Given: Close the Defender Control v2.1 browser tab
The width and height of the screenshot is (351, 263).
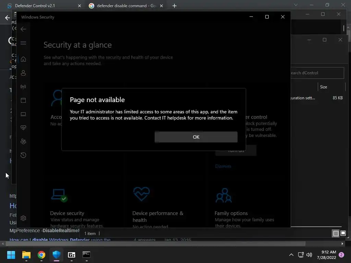Looking at the screenshot, I should click(x=80, y=6).
